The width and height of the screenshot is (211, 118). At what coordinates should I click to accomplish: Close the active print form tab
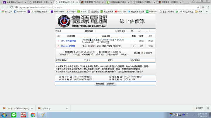[77, 2]
